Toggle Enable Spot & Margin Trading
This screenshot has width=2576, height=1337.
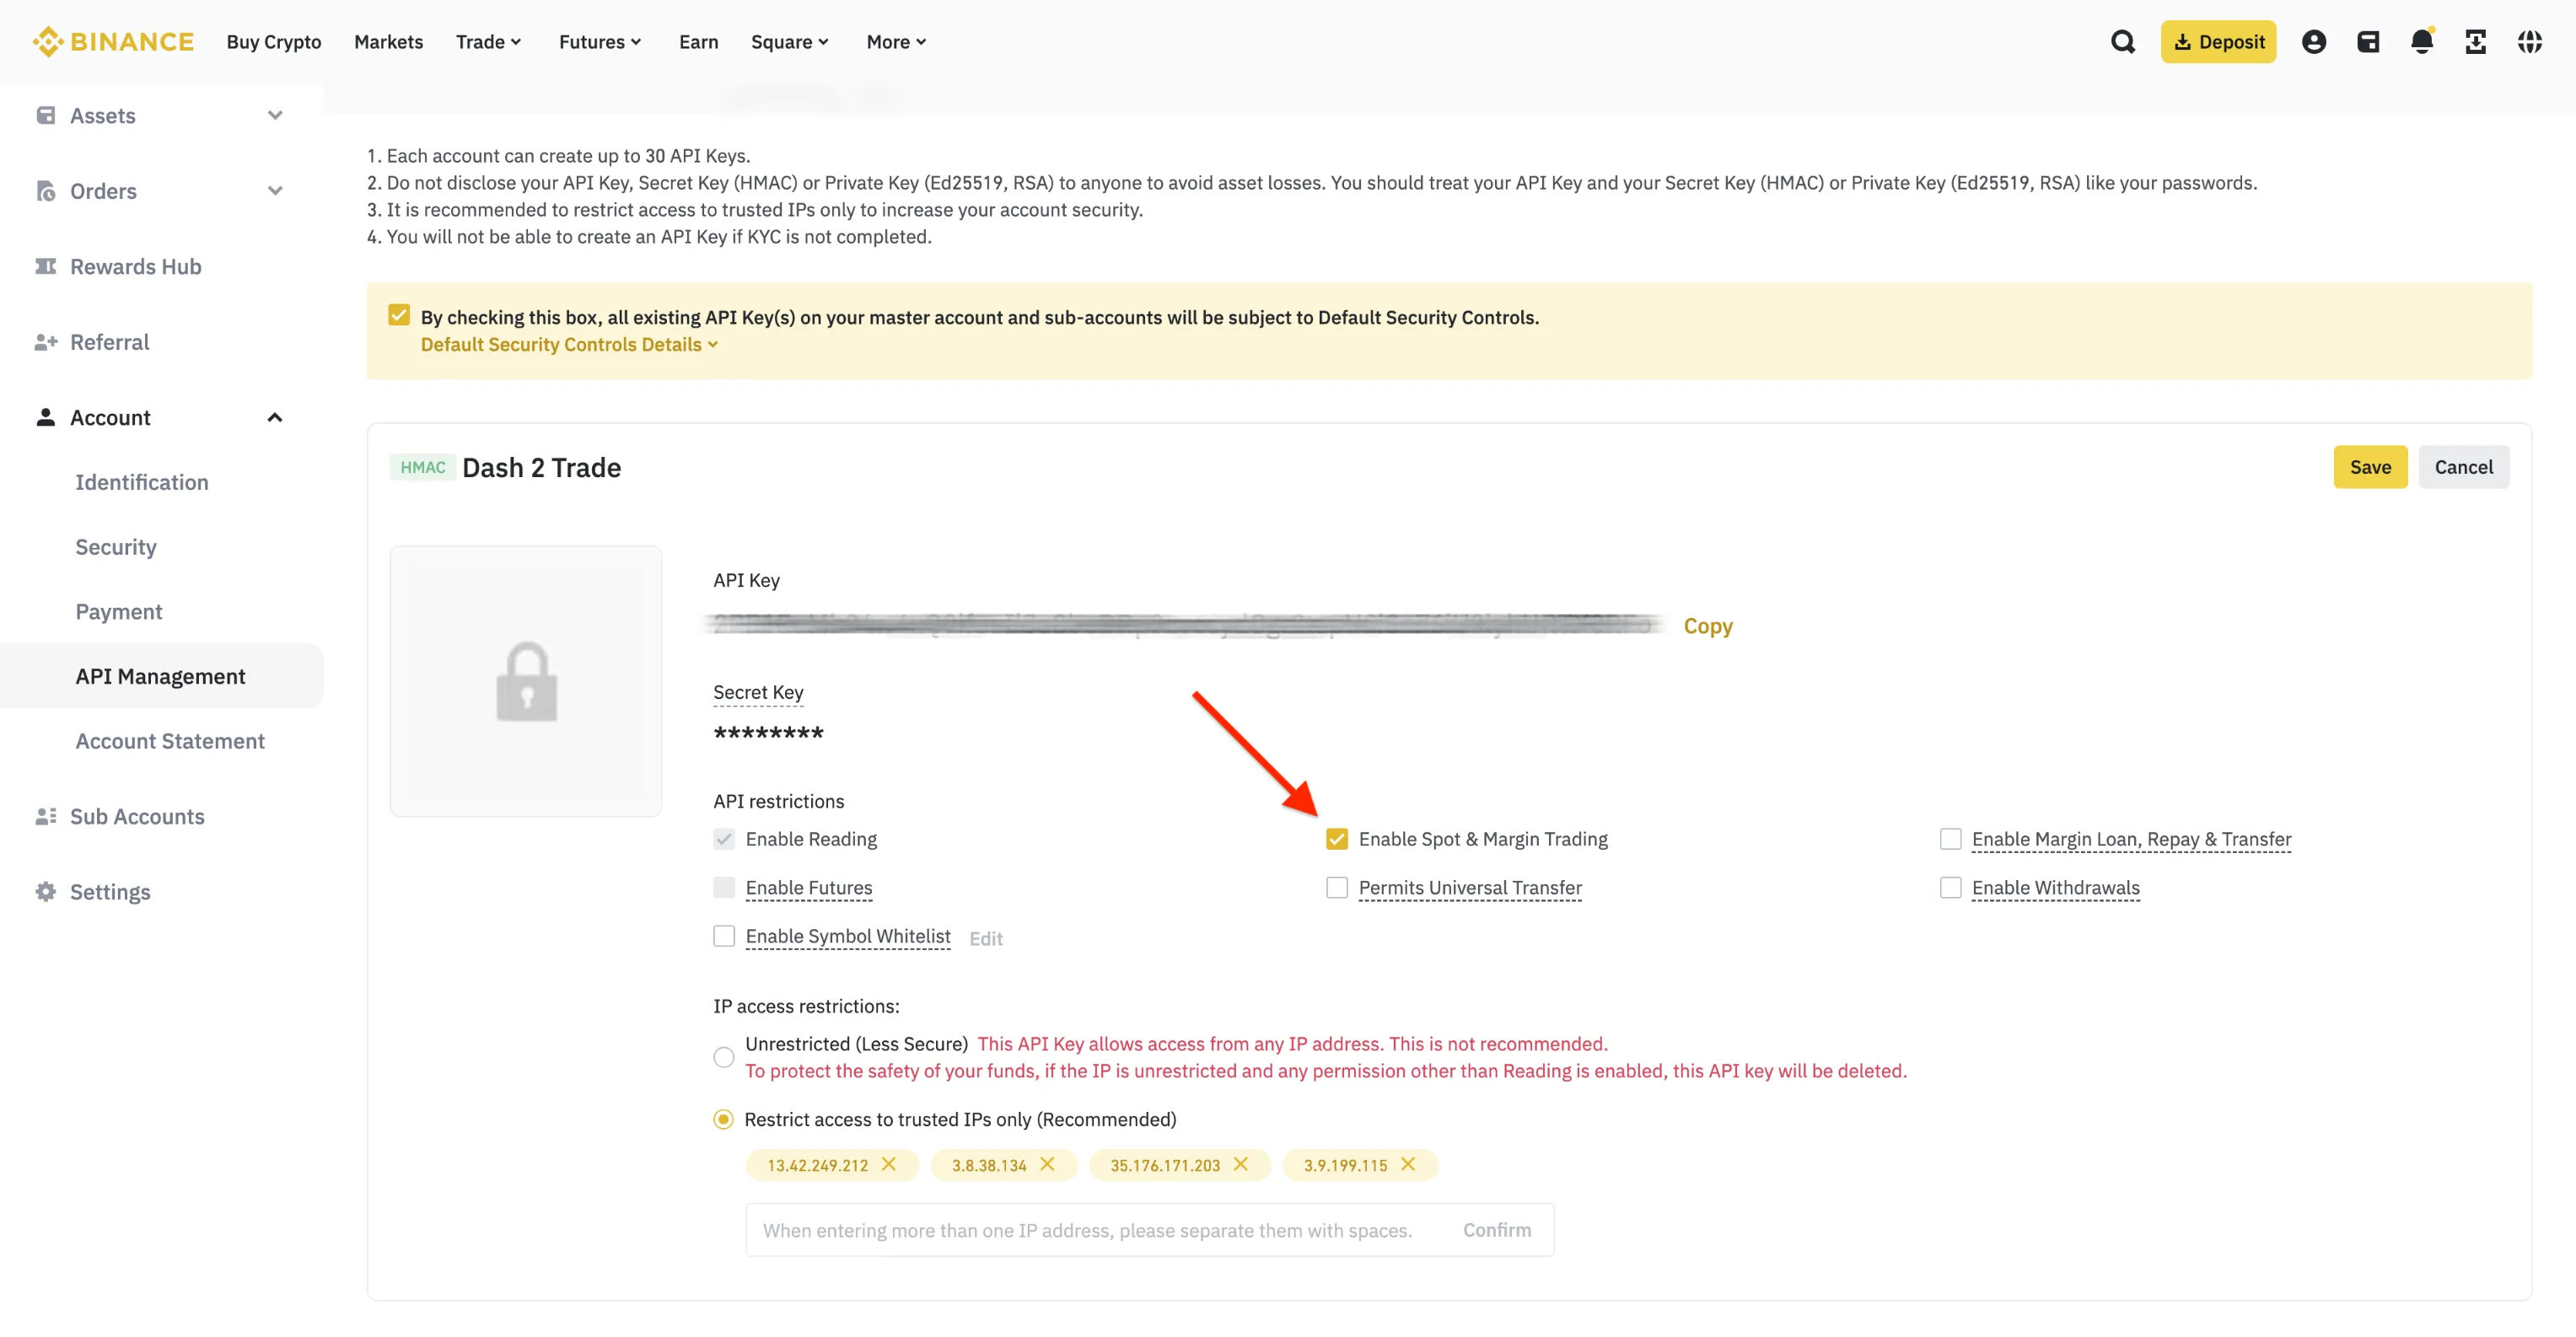click(x=1337, y=839)
